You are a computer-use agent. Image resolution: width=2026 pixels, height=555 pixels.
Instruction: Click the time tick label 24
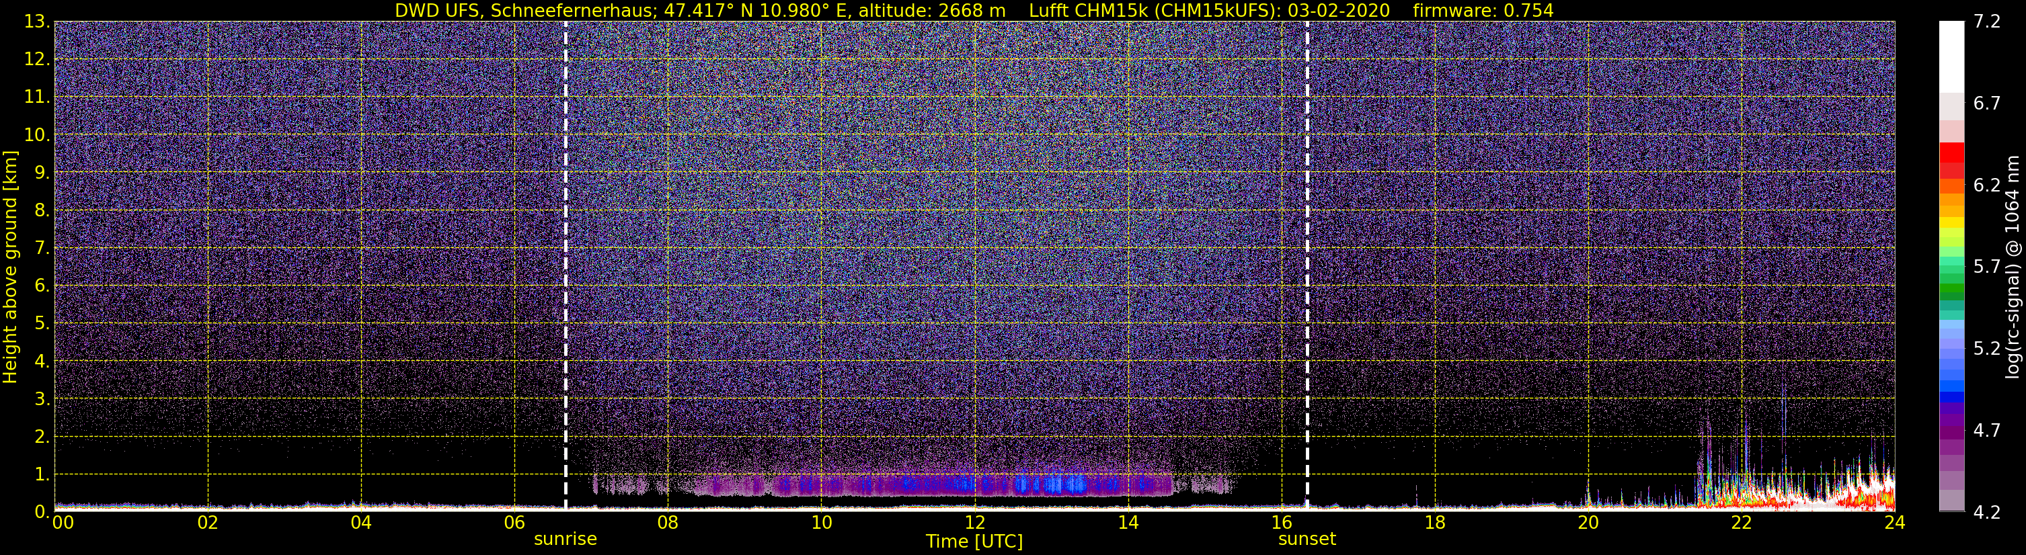(x=1895, y=523)
